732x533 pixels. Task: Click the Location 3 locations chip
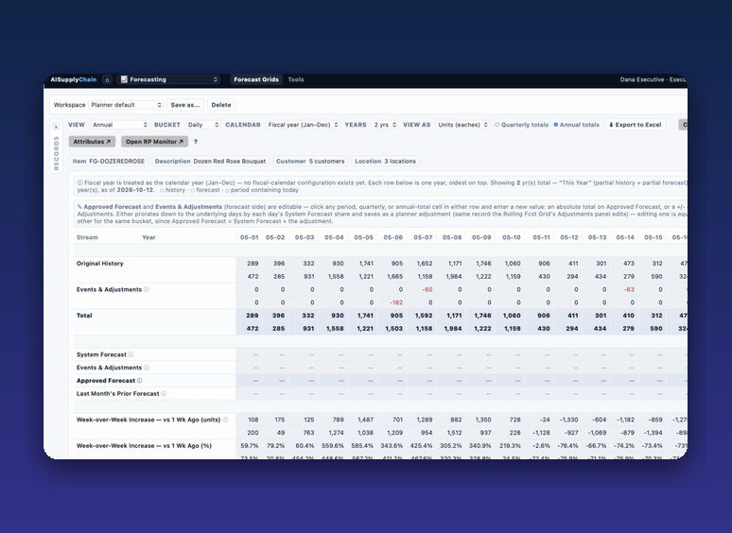(x=385, y=162)
